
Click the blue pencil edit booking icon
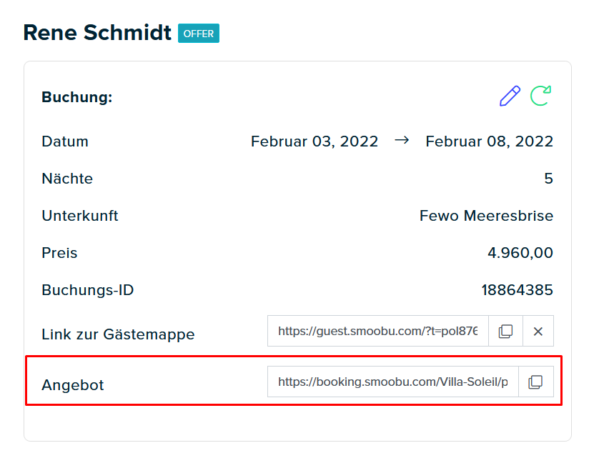pyautogui.click(x=510, y=96)
